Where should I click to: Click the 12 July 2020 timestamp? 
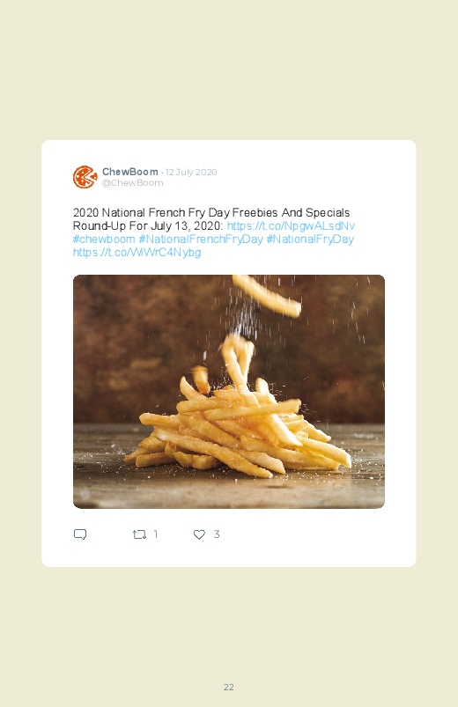pos(191,172)
